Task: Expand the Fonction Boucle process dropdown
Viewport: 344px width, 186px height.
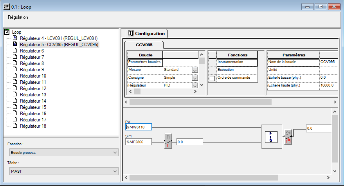Action: pyautogui.click(x=115, y=152)
